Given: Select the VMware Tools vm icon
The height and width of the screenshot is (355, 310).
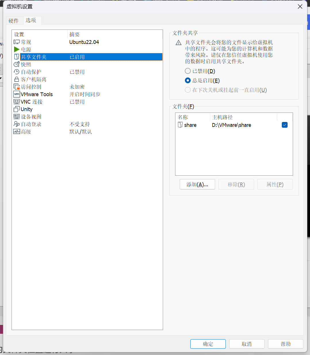Looking at the screenshot, I should 17,94.
